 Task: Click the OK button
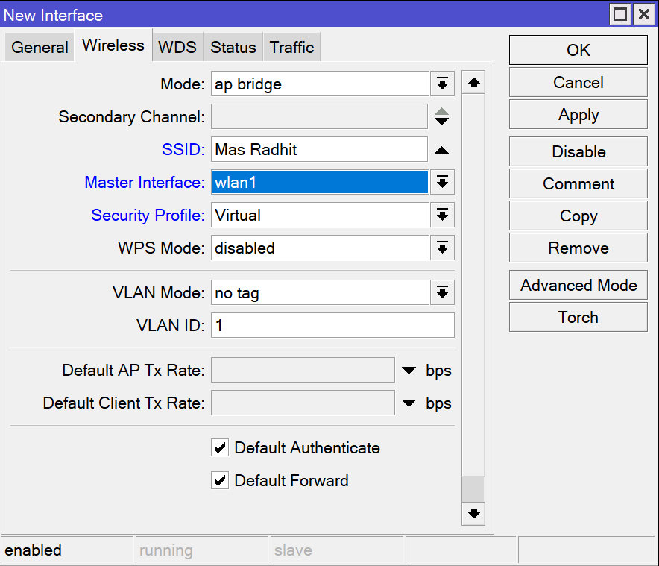tap(578, 50)
